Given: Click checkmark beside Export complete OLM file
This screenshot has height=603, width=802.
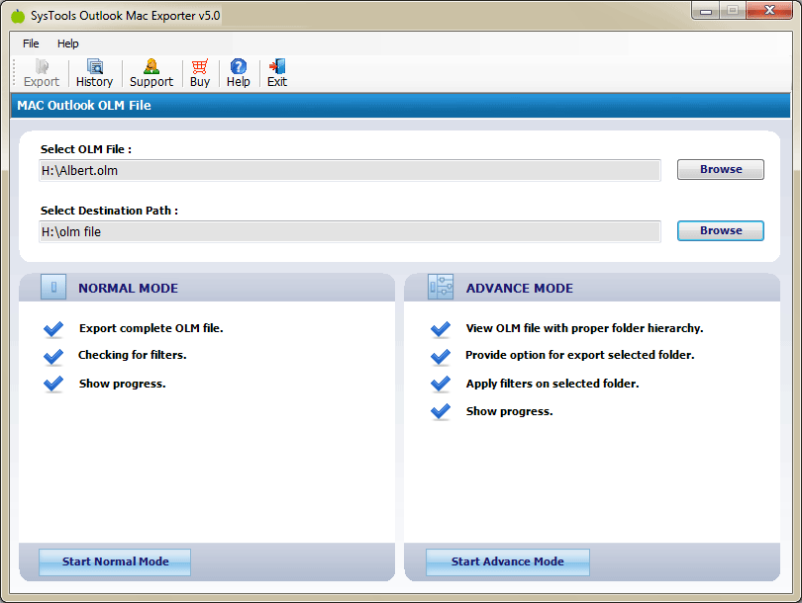Looking at the screenshot, I should [x=53, y=329].
